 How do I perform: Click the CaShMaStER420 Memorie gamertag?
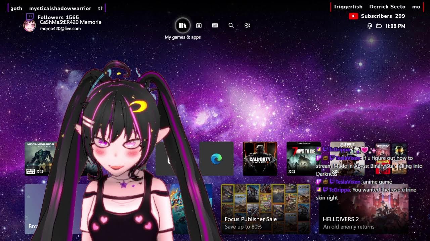[x=71, y=22]
